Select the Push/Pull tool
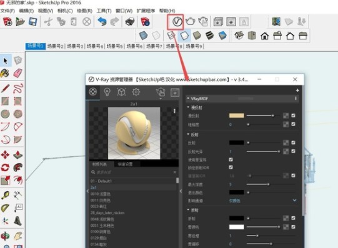The image size is (338, 248). pos(18,155)
